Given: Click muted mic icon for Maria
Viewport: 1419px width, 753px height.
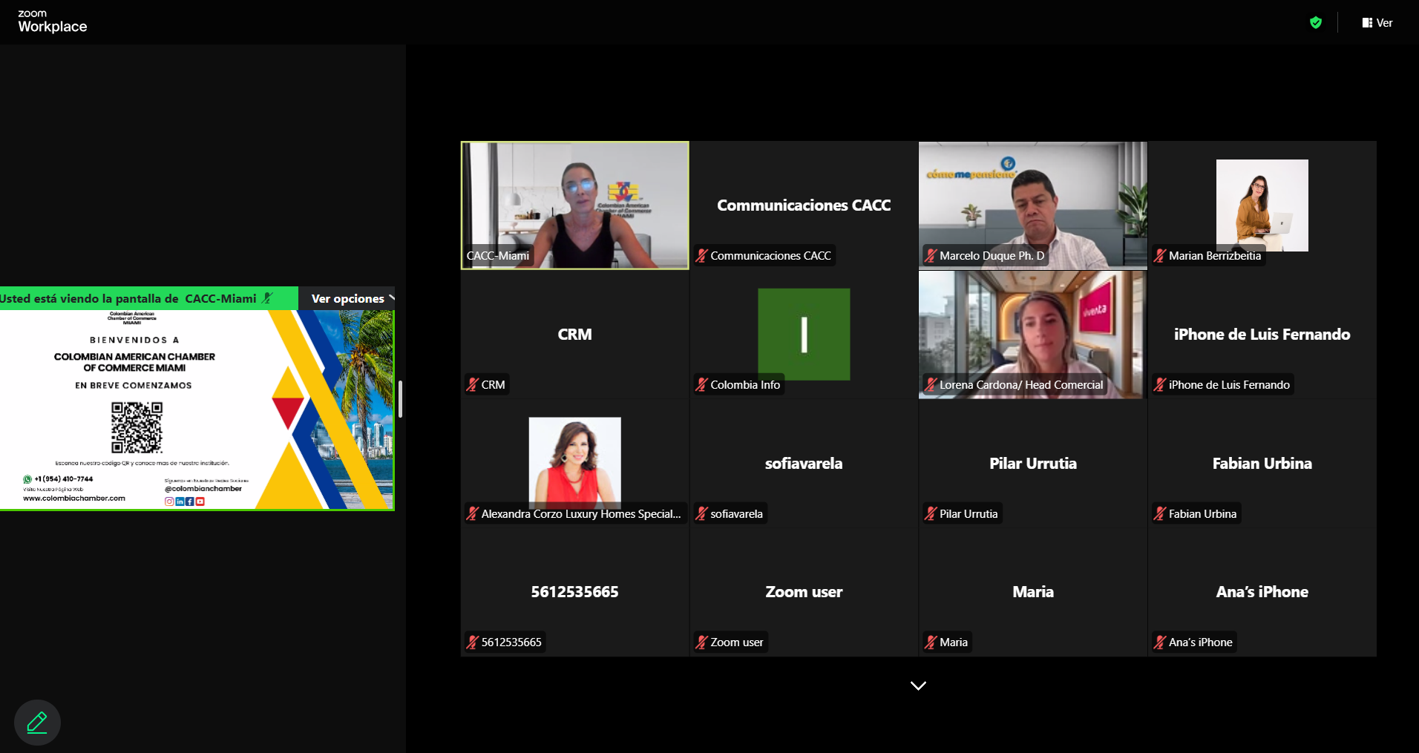Looking at the screenshot, I should [x=931, y=642].
